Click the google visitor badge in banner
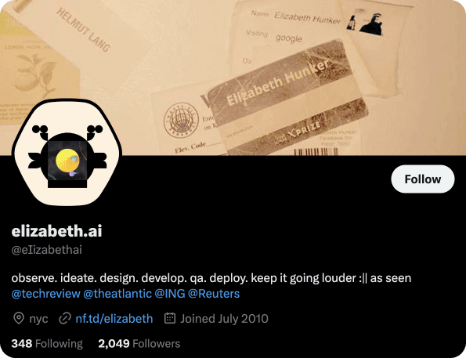This screenshot has height=358, width=466. click(x=288, y=38)
